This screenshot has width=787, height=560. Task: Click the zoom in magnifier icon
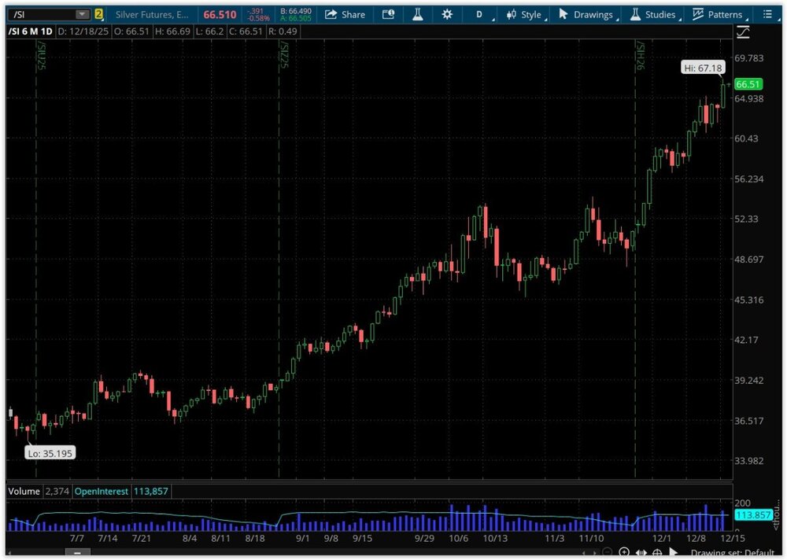(624, 552)
